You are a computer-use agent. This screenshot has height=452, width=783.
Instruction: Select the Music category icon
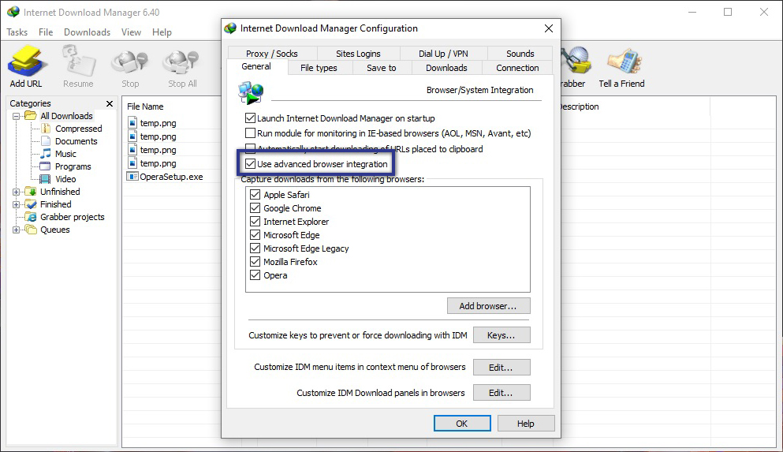click(x=46, y=154)
